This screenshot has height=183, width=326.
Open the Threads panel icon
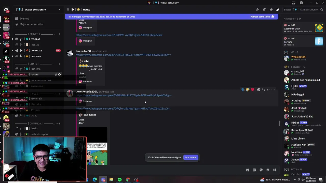(x=257, y=10)
